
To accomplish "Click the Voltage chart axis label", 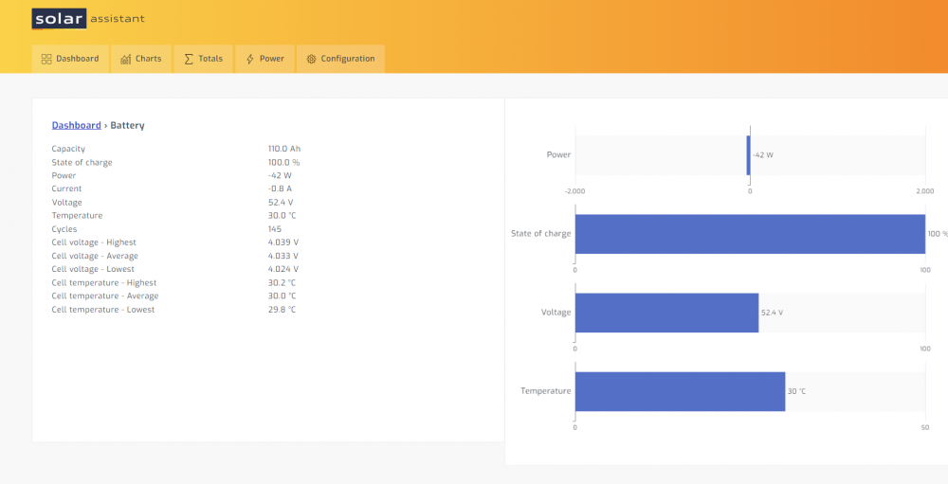I will pyautogui.click(x=556, y=313).
